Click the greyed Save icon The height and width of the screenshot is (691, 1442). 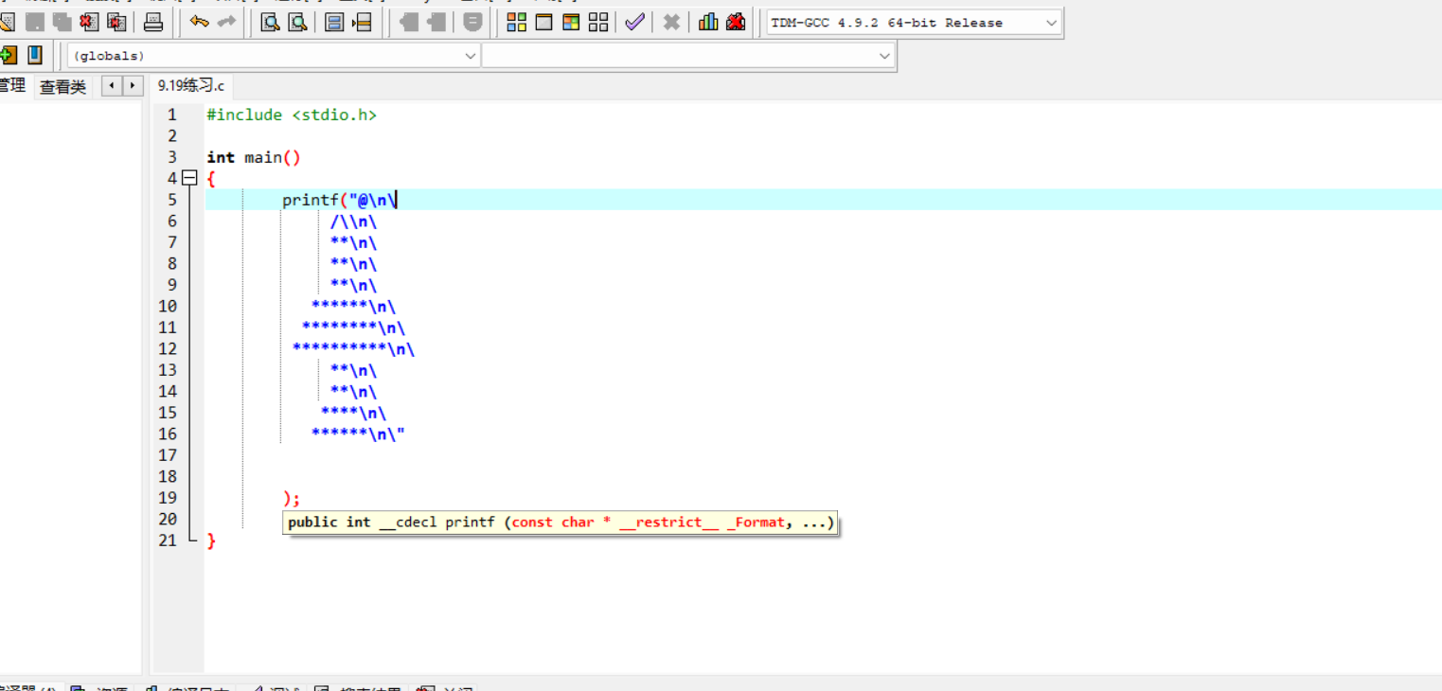35,22
